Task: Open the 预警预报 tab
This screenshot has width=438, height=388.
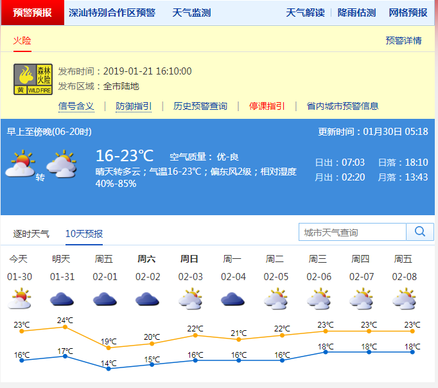Action: [33, 13]
